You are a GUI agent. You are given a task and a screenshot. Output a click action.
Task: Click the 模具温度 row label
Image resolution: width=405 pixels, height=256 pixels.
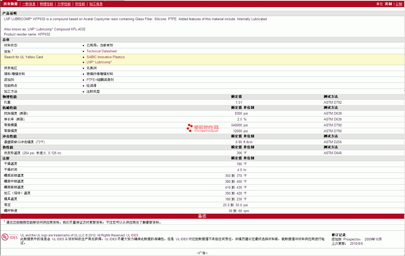point(10,199)
